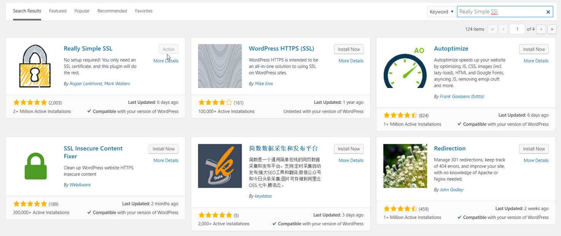Install the Redirection plugin

click(x=534, y=149)
